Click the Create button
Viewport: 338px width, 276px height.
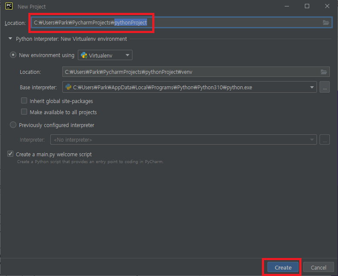tap(283, 267)
